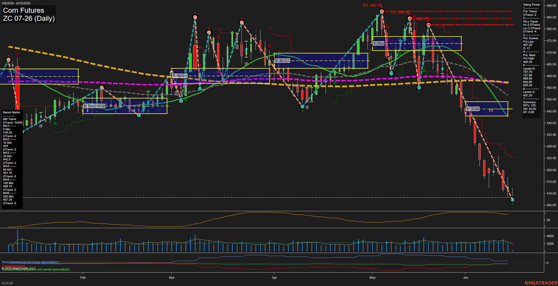Click the Nonreportable positions net (small speculators) legend

click(36, 269)
